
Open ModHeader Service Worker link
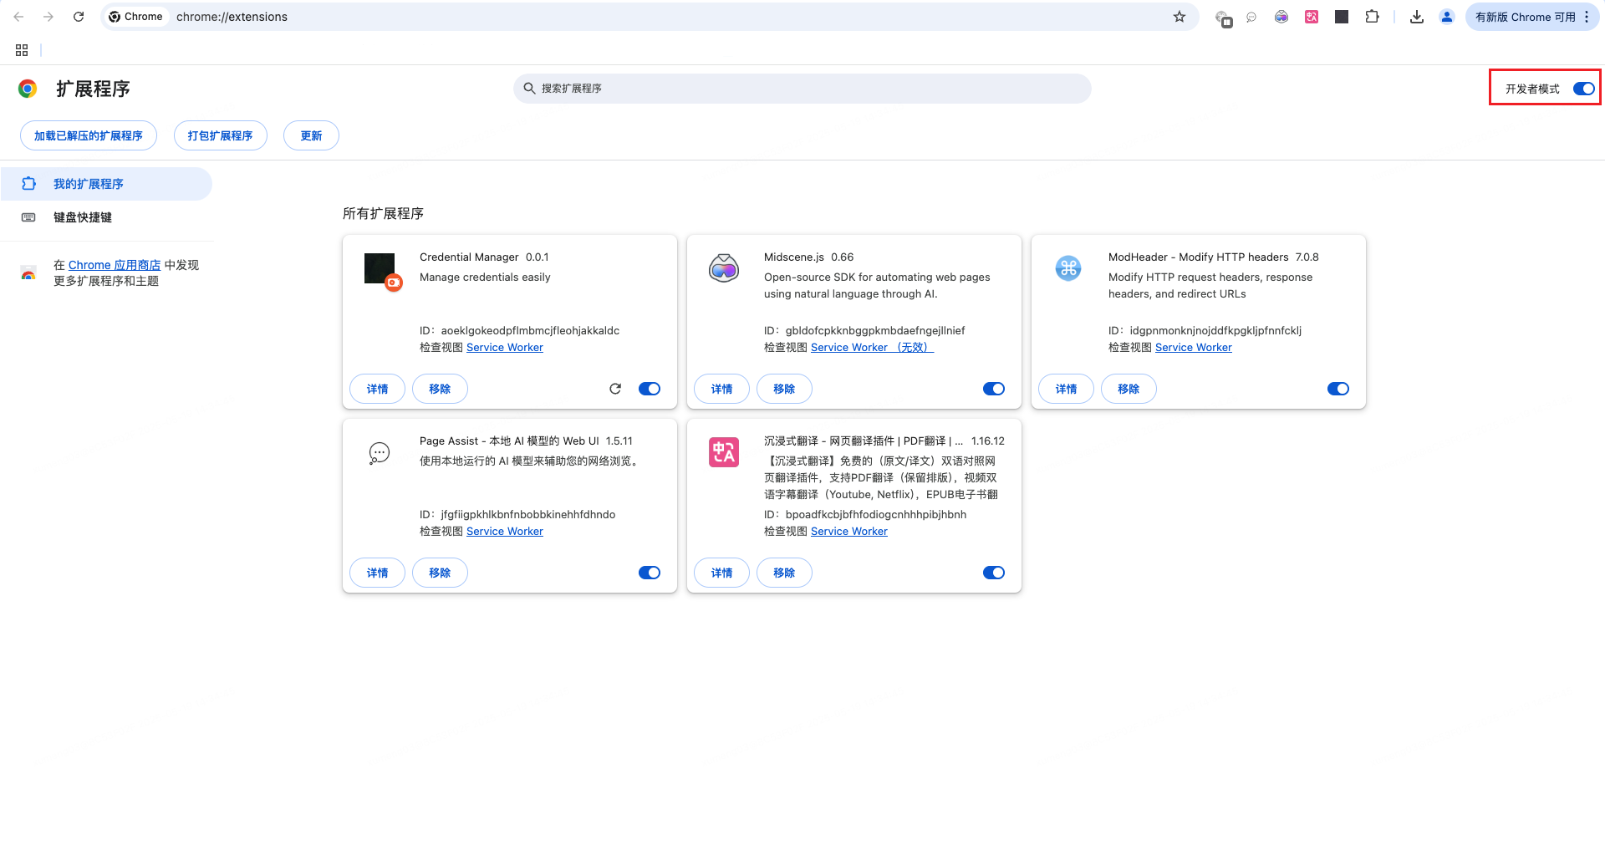click(1194, 348)
